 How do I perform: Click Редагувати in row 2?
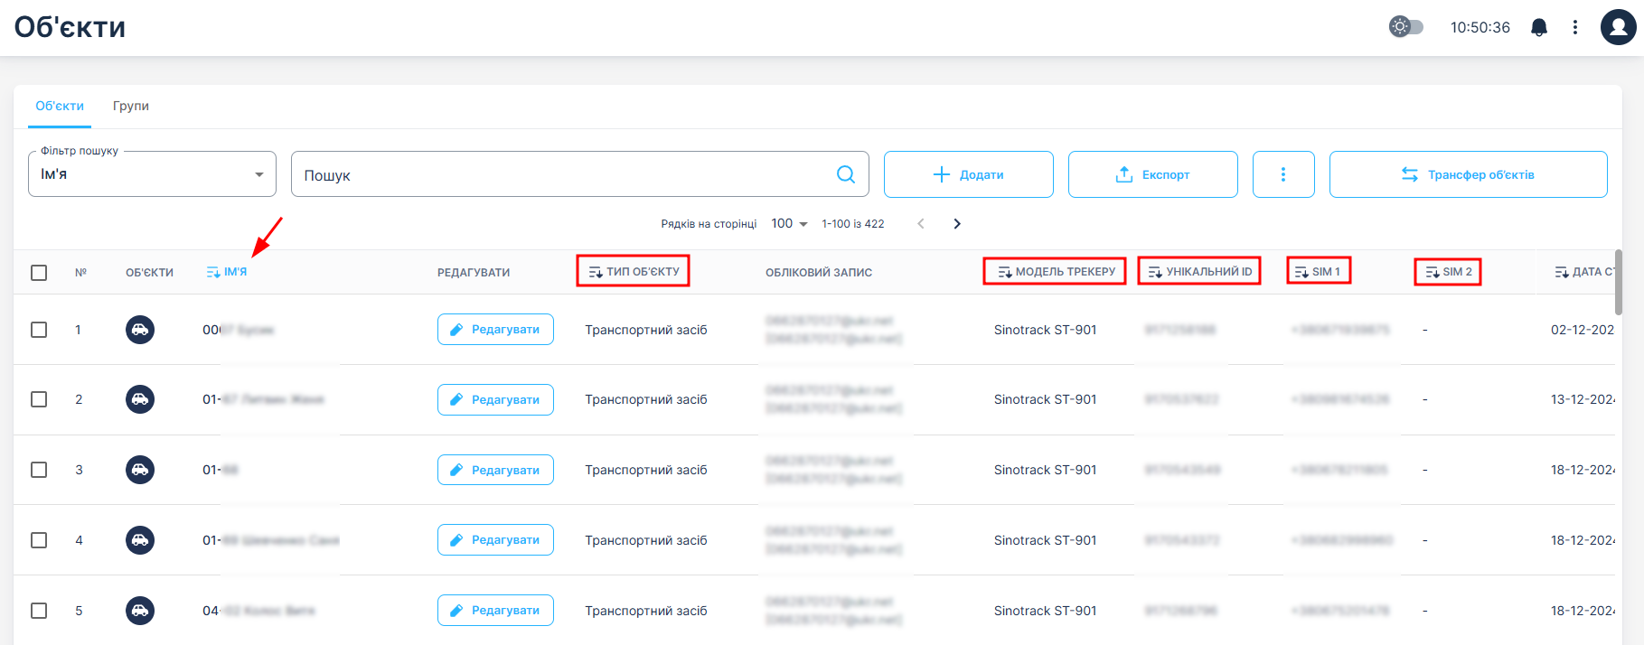pyautogui.click(x=495, y=399)
